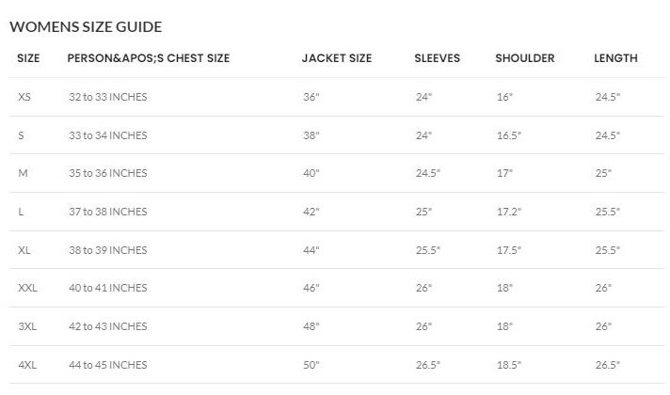Click the SHOULDER column header
The width and height of the screenshot is (670, 395).
[527, 58]
